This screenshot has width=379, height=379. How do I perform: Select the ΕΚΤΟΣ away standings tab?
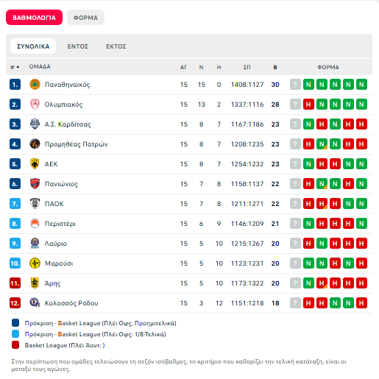pyautogui.click(x=116, y=46)
